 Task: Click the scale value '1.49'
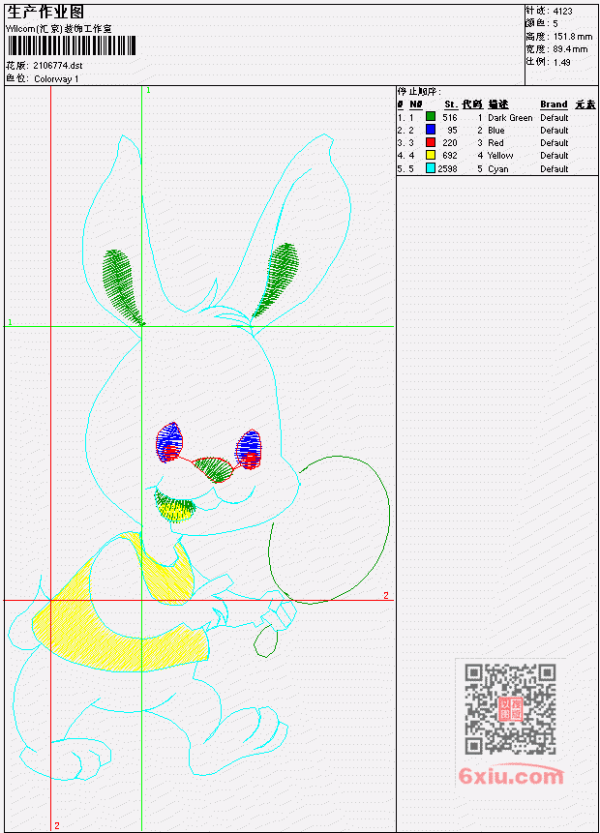pyautogui.click(x=561, y=62)
